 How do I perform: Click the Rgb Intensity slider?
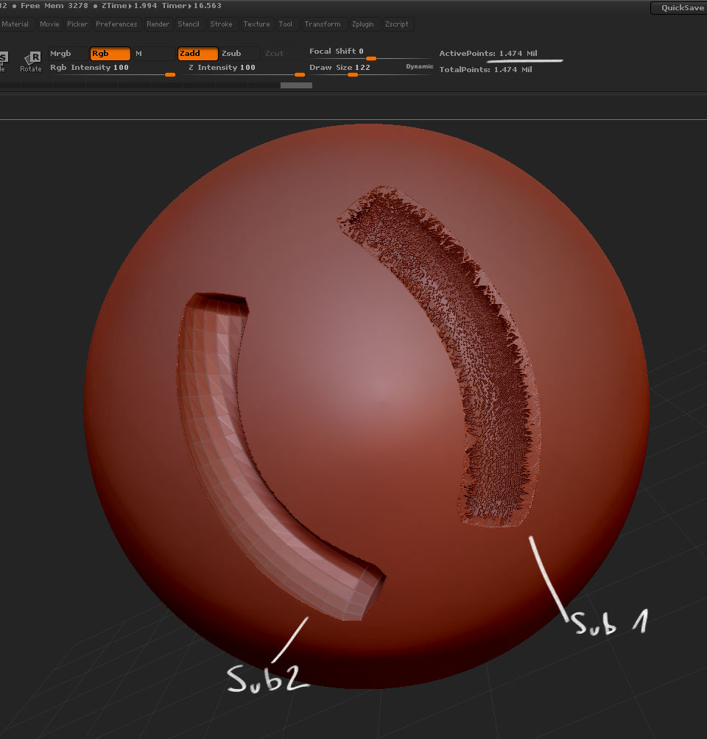(x=112, y=68)
